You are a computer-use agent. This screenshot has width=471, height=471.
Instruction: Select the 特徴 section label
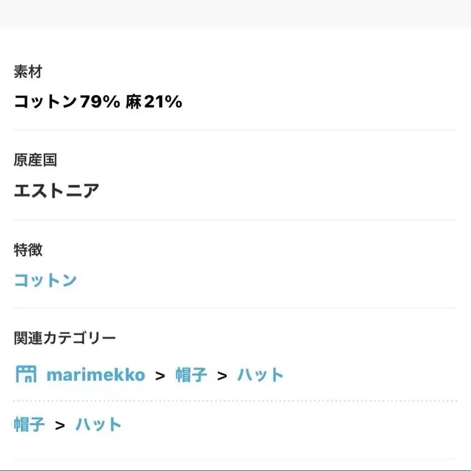[x=28, y=250]
